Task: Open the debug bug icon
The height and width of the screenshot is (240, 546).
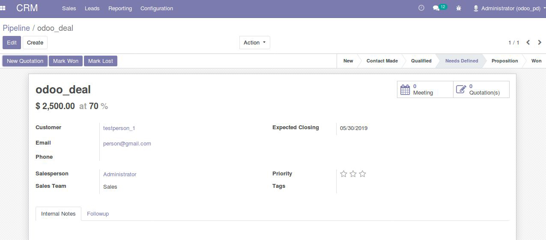Action: click(459, 8)
